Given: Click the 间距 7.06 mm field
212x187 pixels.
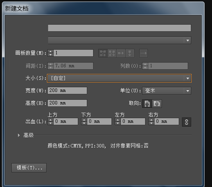Looking at the screenshot, I should pos(73,66).
